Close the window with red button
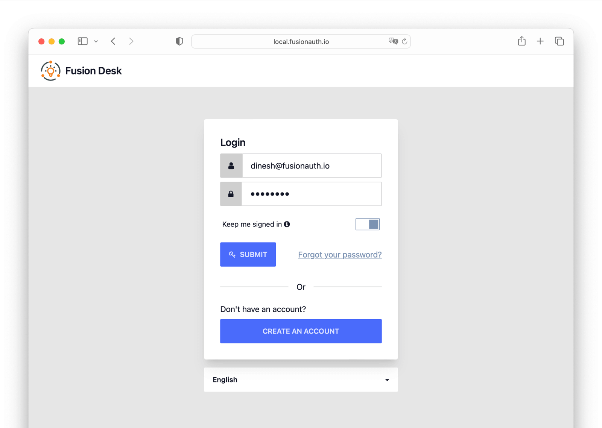Image resolution: width=602 pixels, height=428 pixels. point(41,41)
